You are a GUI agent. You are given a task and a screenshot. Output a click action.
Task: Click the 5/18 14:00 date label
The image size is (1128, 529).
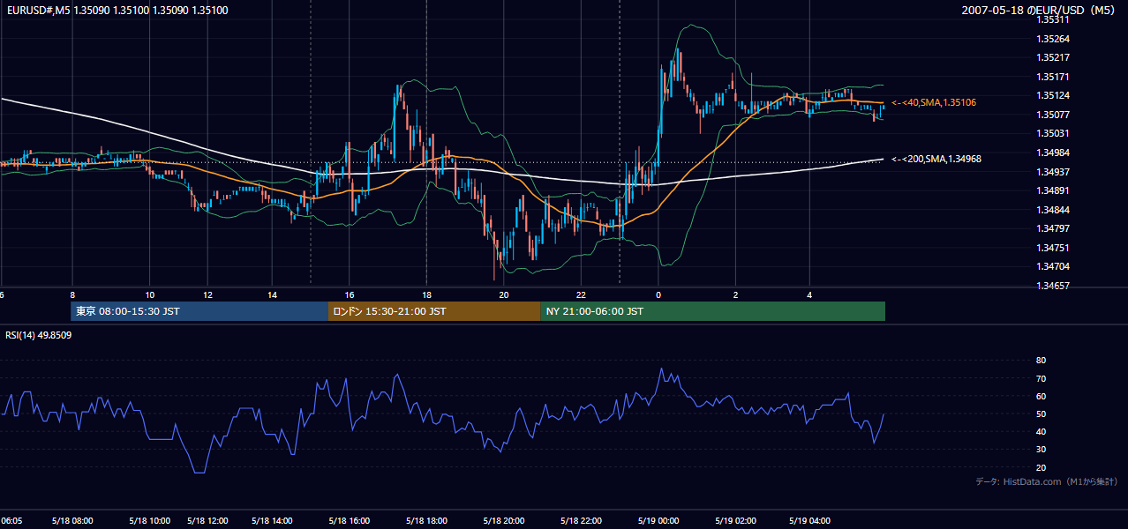270,520
